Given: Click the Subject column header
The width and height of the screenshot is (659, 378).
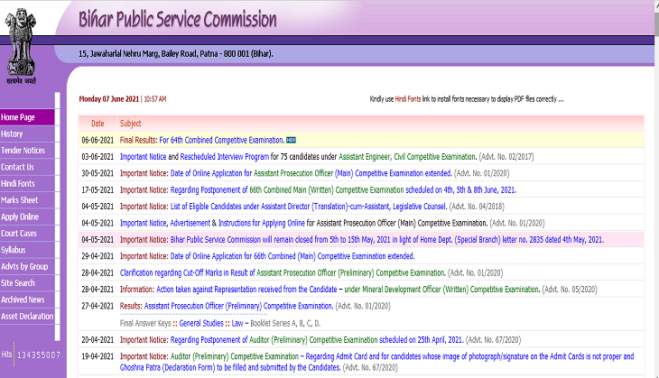Looking at the screenshot, I should (x=130, y=124).
